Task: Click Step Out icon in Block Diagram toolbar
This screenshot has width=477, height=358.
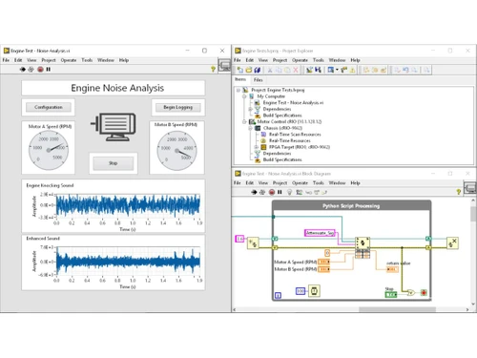Action: click(x=324, y=192)
